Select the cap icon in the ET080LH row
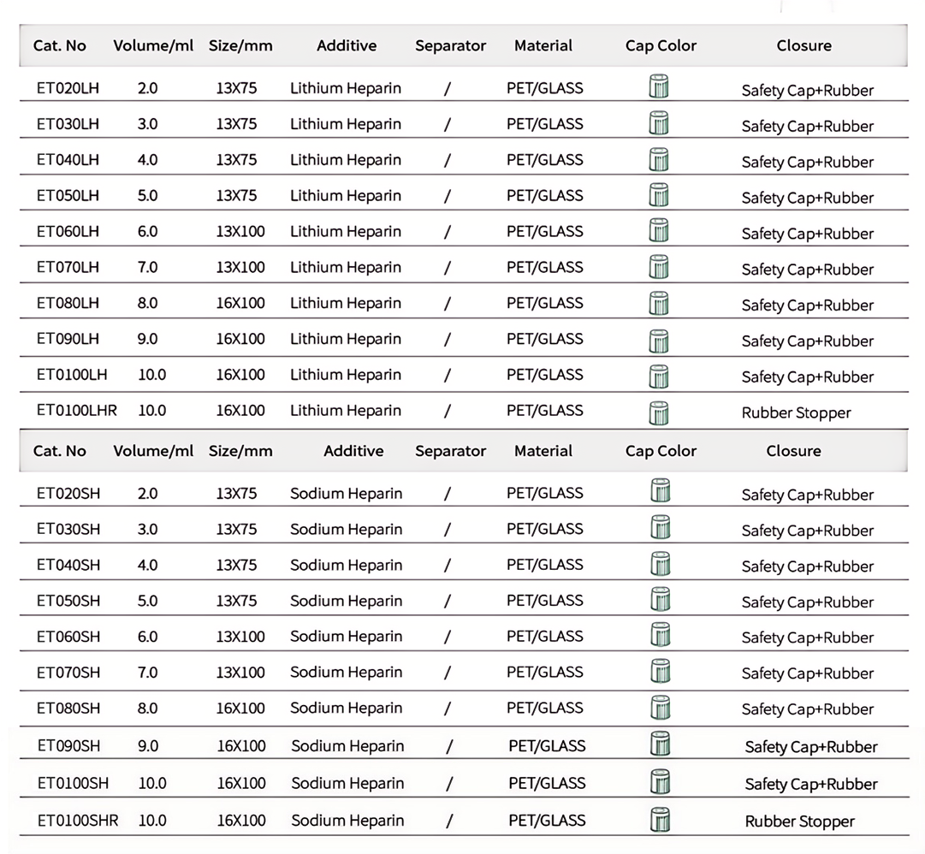 coord(659,304)
